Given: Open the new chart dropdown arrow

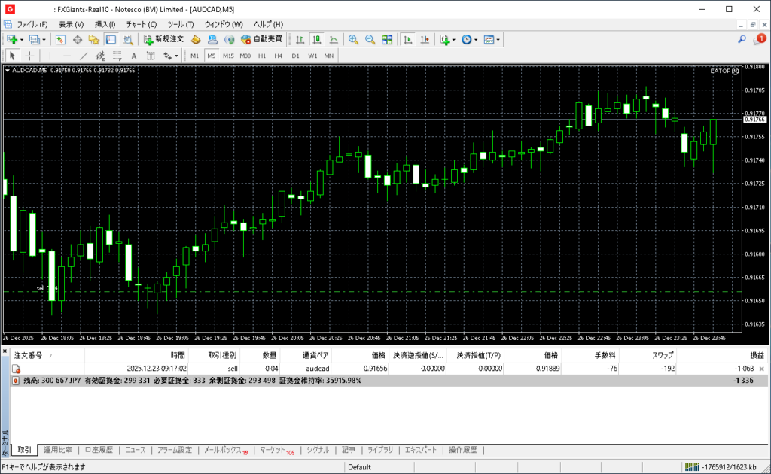Looking at the screenshot, I should pos(22,39).
